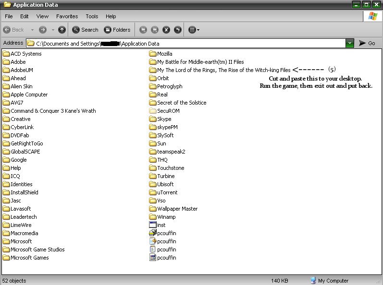This screenshot has width=383, height=285.
Task: Select the AdobeUM folder
Action: click(18, 70)
